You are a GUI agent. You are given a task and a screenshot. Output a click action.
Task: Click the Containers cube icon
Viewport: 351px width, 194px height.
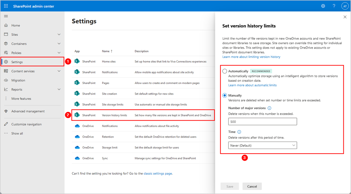pyautogui.click(x=6, y=44)
